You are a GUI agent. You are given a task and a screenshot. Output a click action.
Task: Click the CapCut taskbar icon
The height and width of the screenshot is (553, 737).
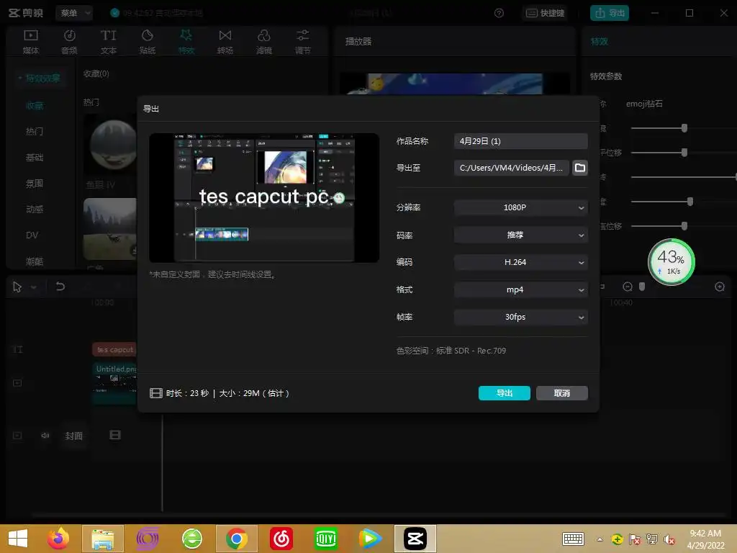(415, 539)
